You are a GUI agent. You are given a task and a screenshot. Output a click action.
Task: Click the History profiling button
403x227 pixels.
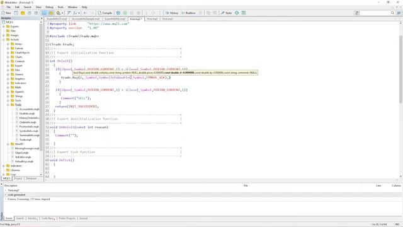click(172, 13)
